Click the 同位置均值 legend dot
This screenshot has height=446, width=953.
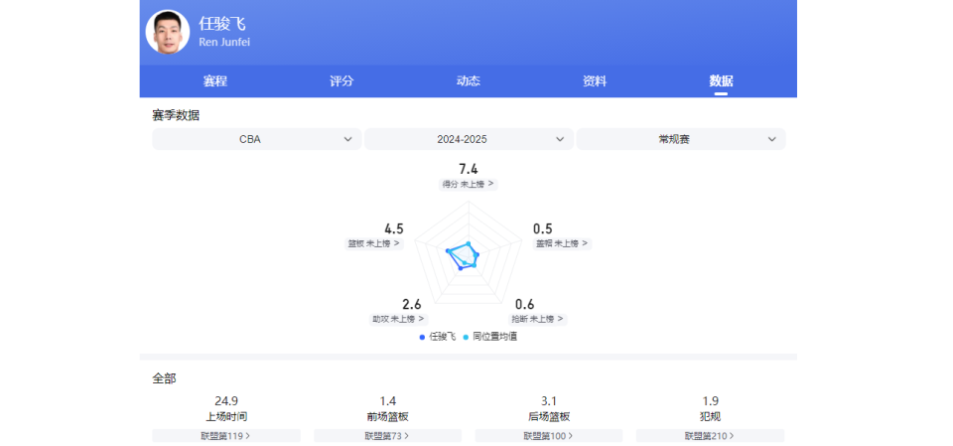coord(466,337)
